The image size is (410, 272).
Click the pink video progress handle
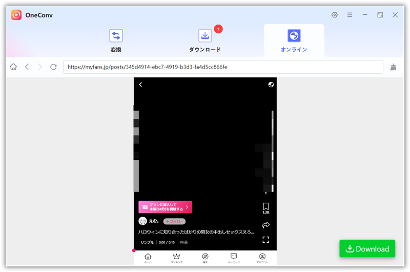click(134, 250)
